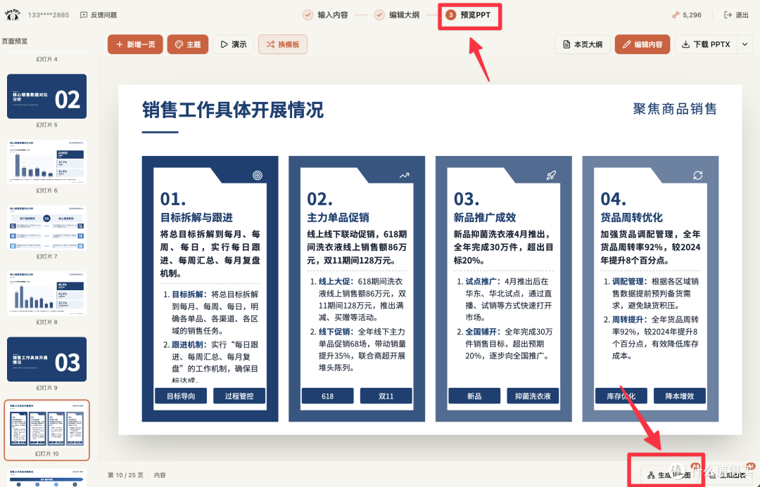Select the slide 5 thumbnail with 02
Screen dimensions: 760x487
(x=46, y=96)
